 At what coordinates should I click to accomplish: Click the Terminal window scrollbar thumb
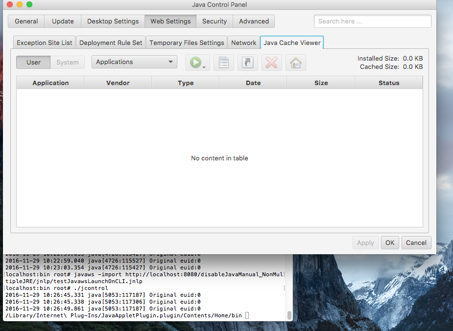[x=289, y=315]
